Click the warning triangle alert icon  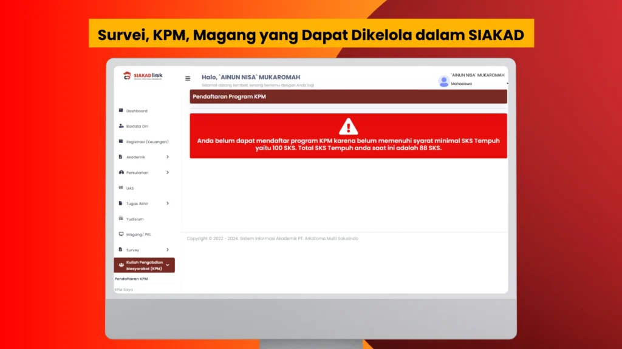tap(348, 127)
